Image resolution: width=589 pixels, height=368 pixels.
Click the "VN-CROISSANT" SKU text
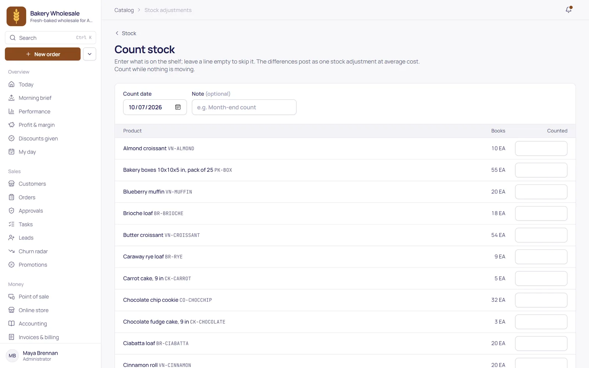point(182,235)
